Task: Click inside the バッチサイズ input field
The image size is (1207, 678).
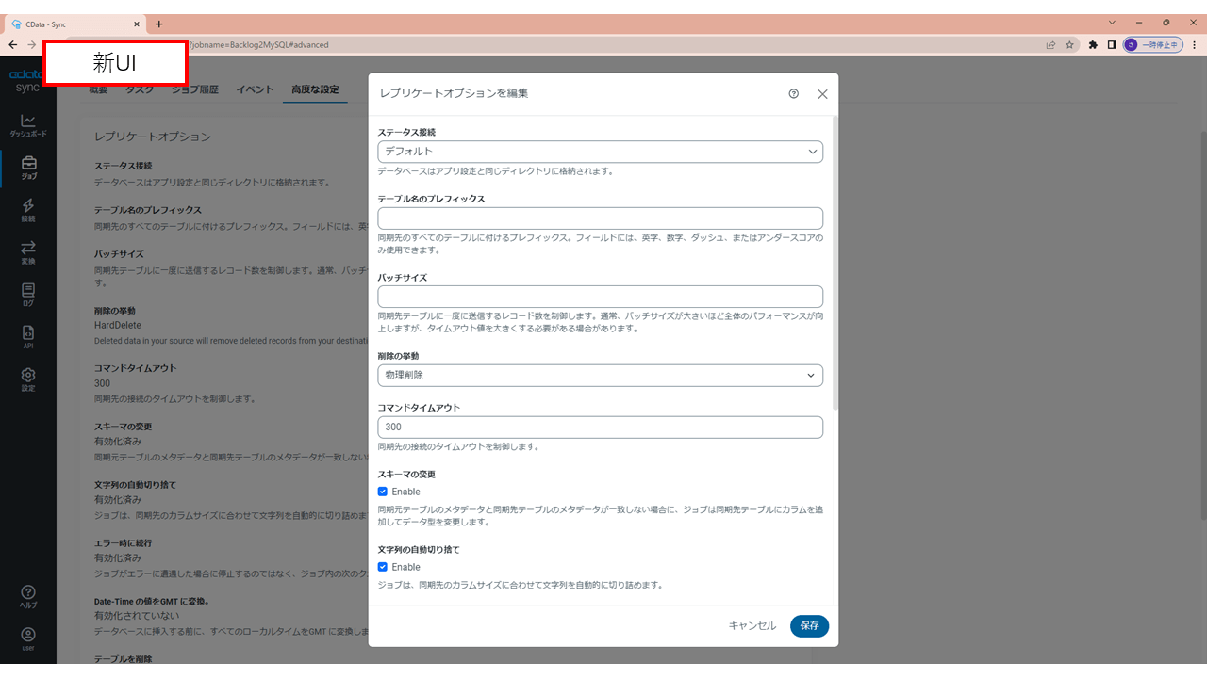Action: point(600,296)
